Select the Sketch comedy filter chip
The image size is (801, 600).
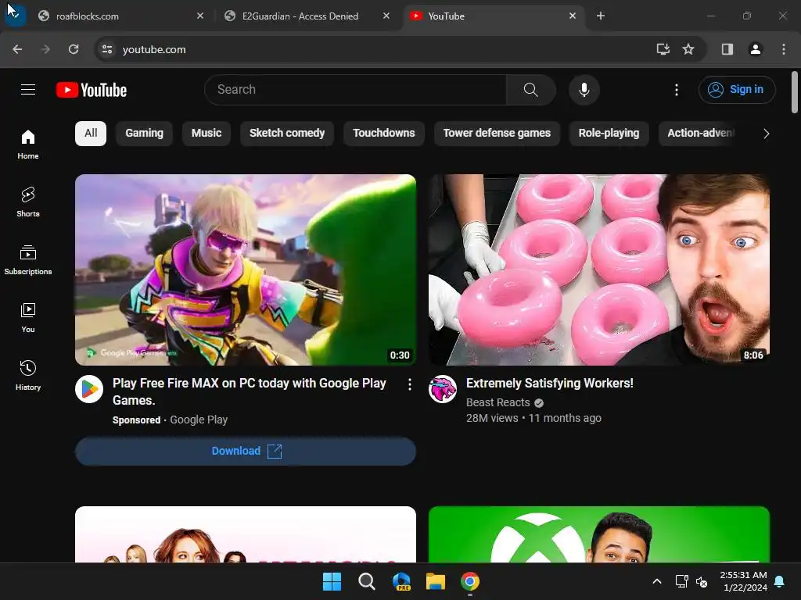point(287,133)
